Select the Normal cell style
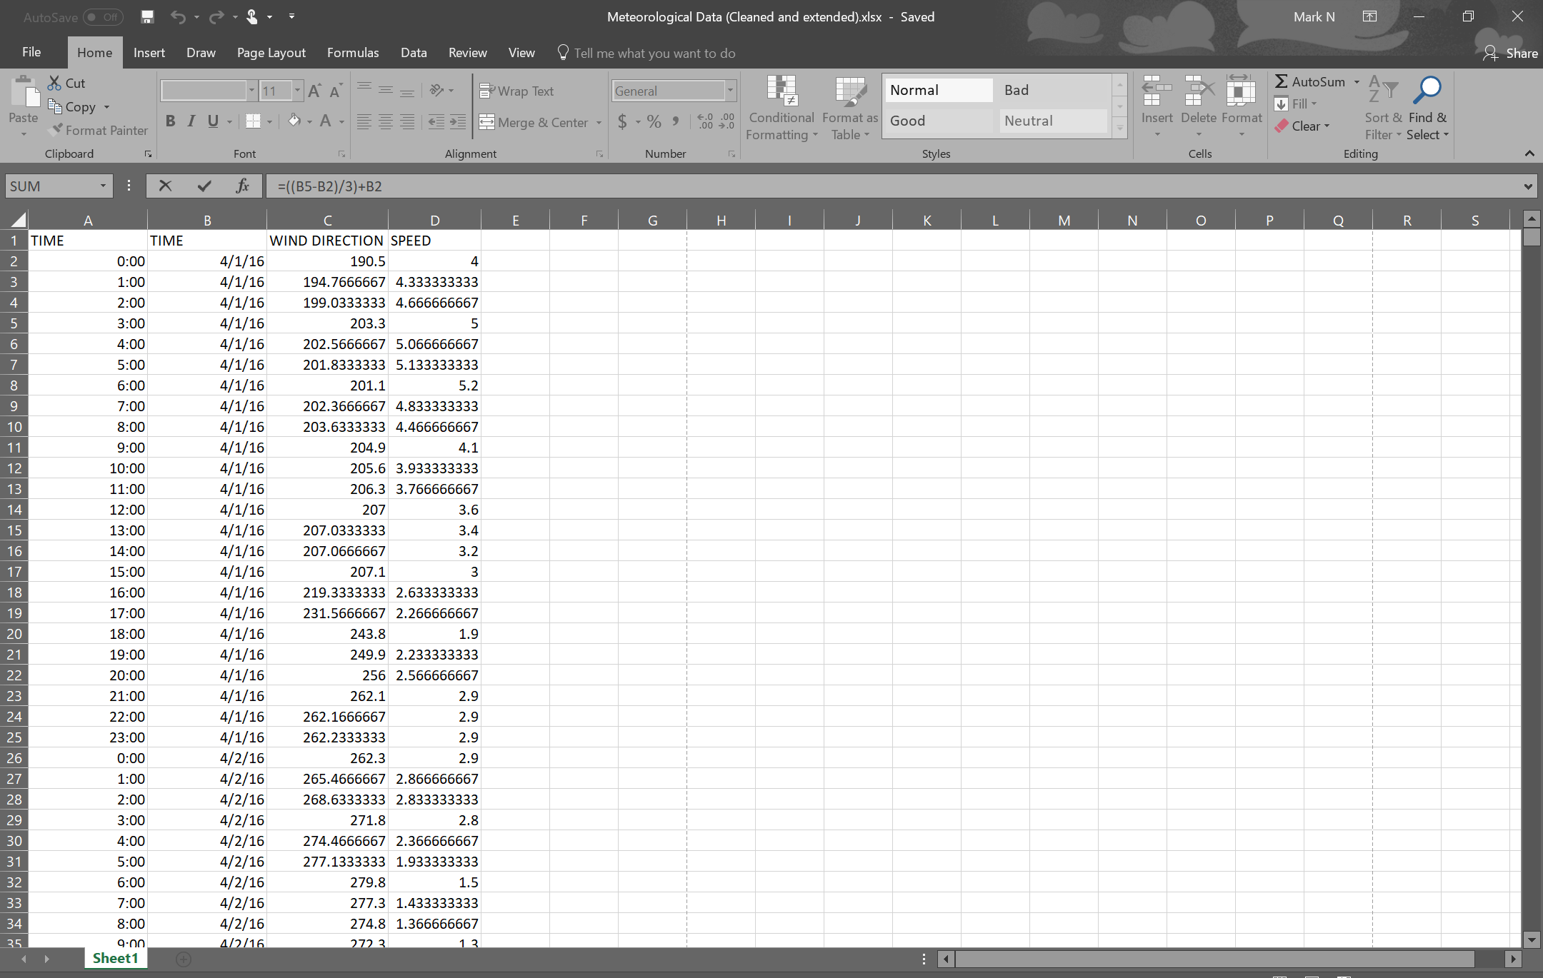Image resolution: width=1543 pixels, height=978 pixels. coord(939,90)
